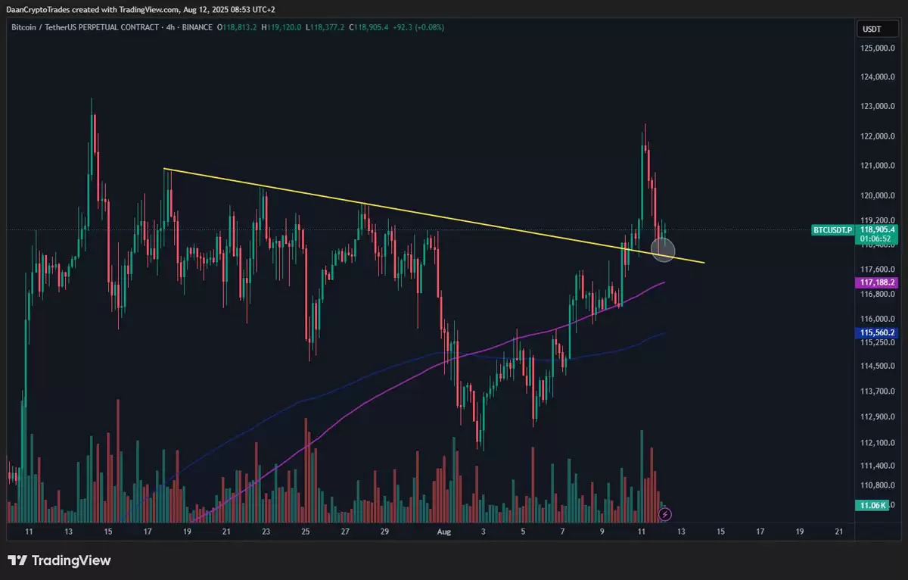This screenshot has height=580, width=908.
Task: Select the USDT currency button
Action: pyautogui.click(x=877, y=28)
